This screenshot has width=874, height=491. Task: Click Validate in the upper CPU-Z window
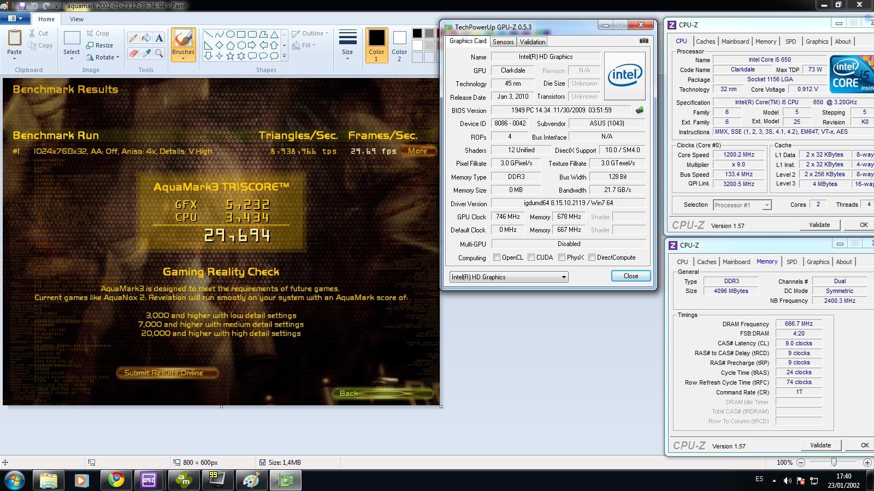pyautogui.click(x=819, y=225)
